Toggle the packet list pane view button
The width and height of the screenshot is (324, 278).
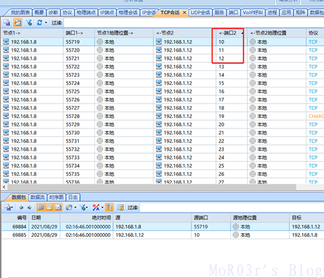[x=40, y=207]
